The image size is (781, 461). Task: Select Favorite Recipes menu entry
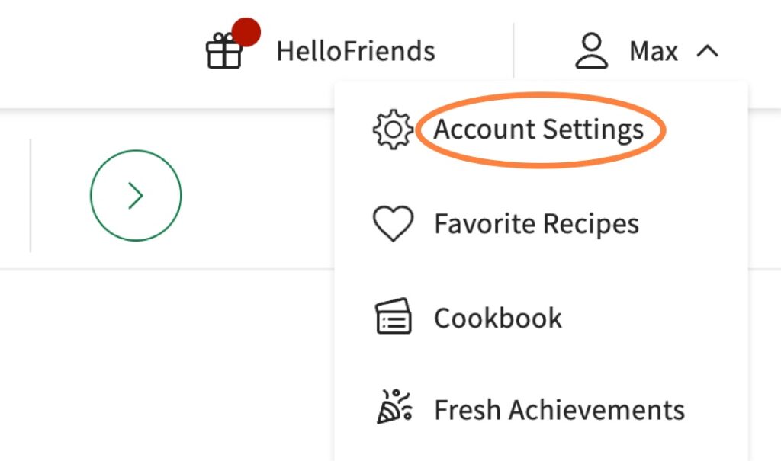(536, 224)
